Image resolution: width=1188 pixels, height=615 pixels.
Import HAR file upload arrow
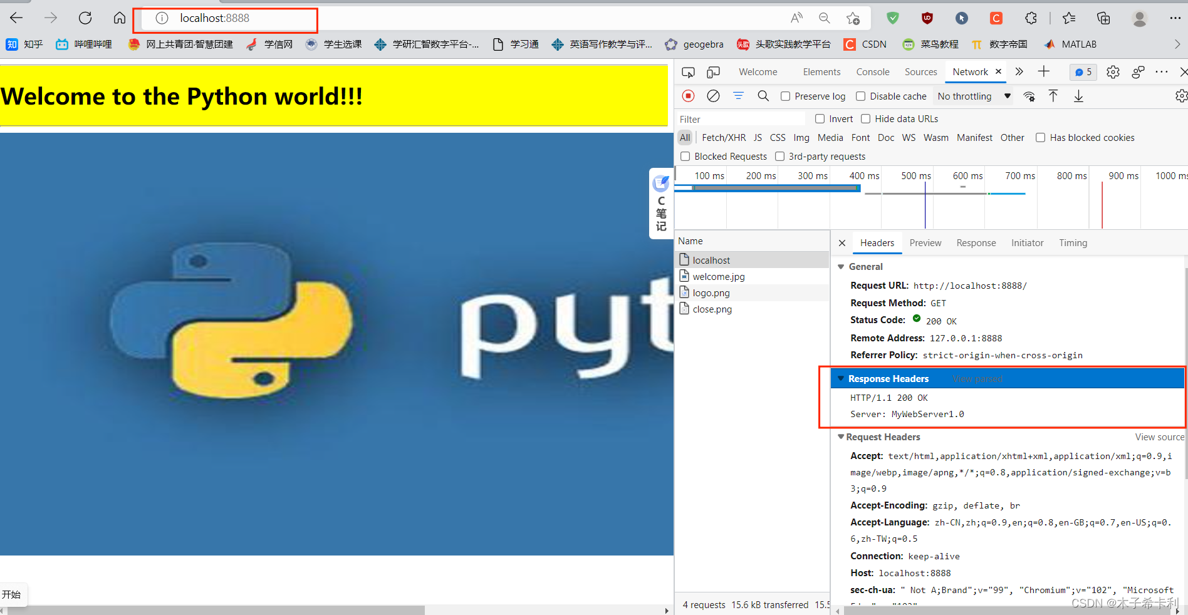(x=1053, y=96)
